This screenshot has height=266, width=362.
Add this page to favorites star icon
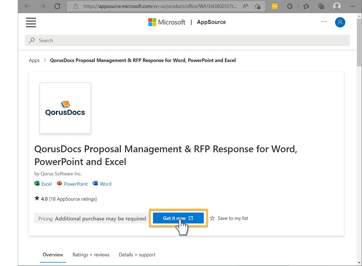click(257, 6)
